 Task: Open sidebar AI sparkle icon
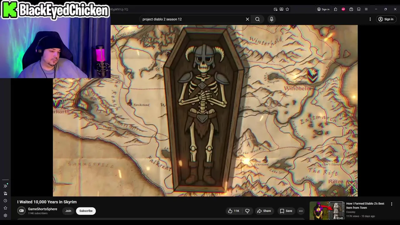5,186
